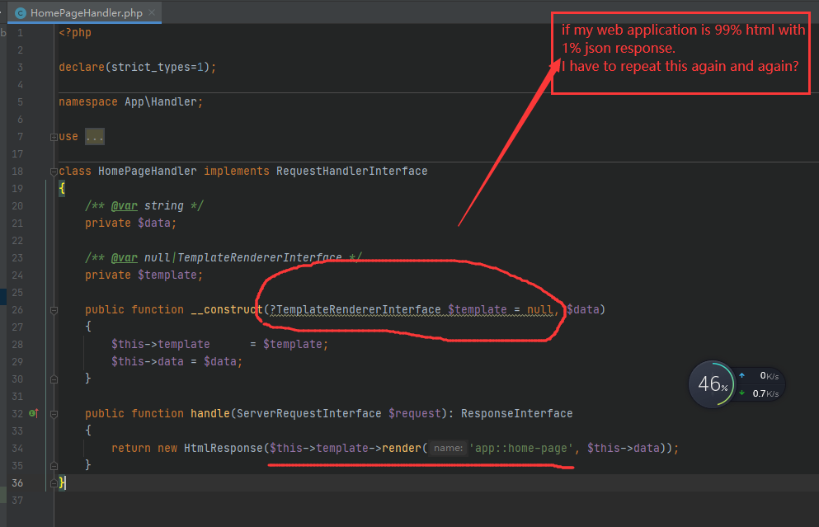
Task: Click the PHP class icon on the HomePageHandler.php tab
Action: 21,13
